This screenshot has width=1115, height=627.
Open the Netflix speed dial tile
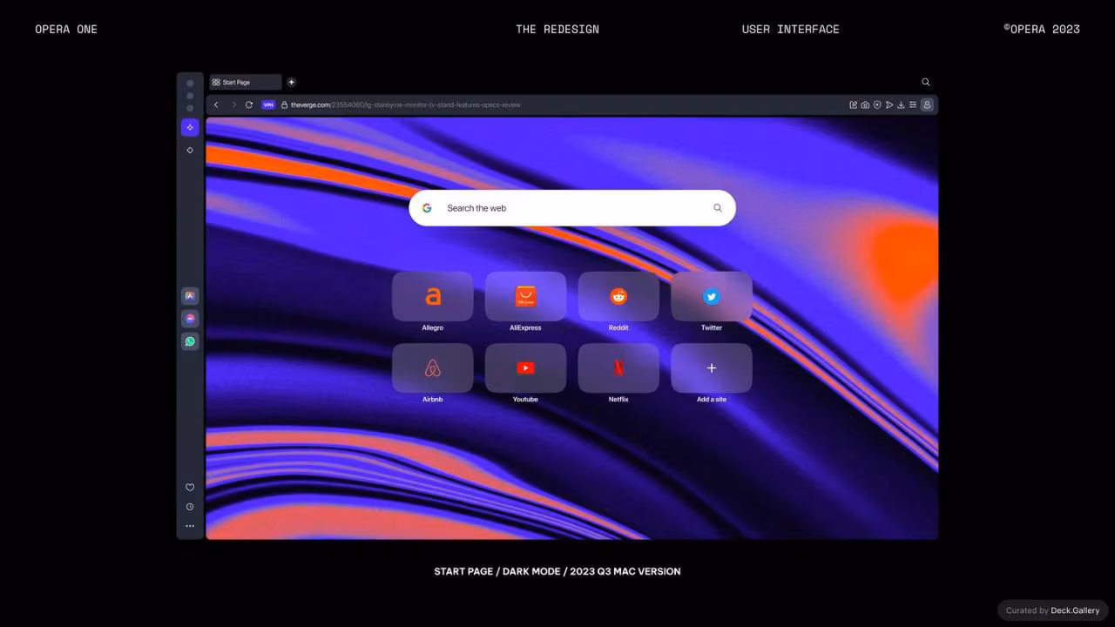coord(618,368)
